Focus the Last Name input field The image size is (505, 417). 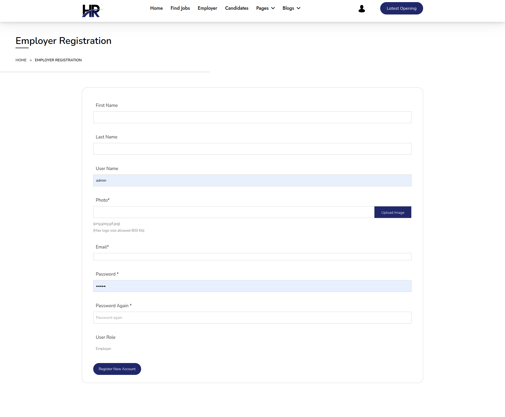click(x=252, y=149)
